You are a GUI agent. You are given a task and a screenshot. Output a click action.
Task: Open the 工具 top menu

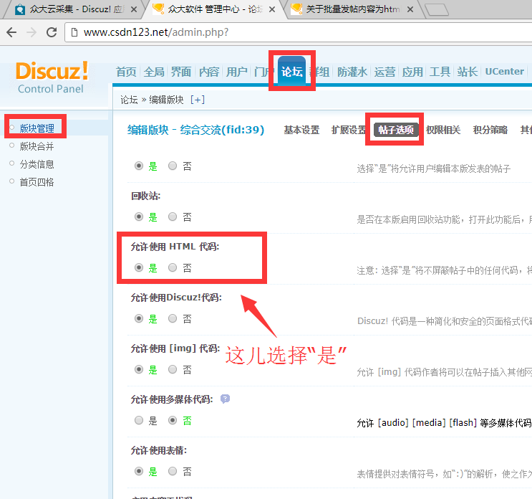[x=440, y=72]
